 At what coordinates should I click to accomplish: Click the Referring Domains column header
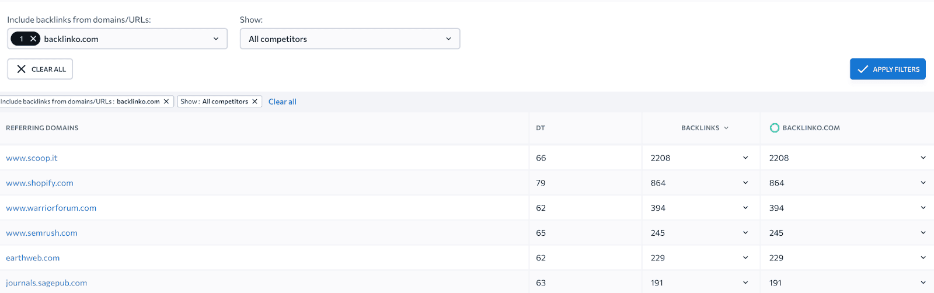pos(42,128)
